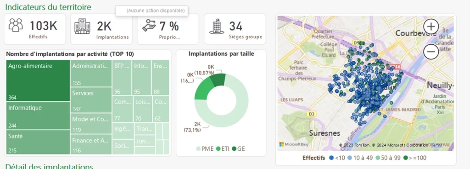470x169 pixels.
Task: Select the Agro-alimentaire treemap tile
Action: (38, 81)
